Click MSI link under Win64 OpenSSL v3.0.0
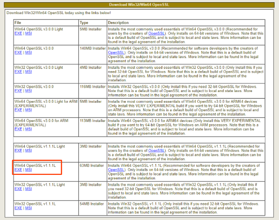Viewport: 279px width, 220px height. (28, 53)
